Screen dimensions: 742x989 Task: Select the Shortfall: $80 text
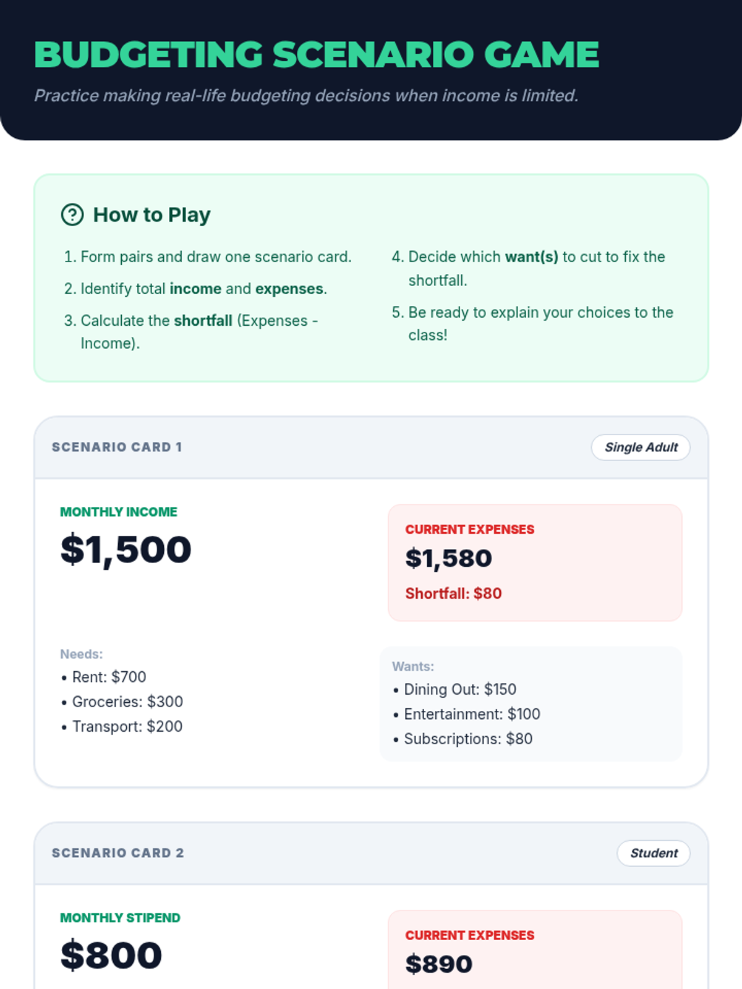(453, 593)
